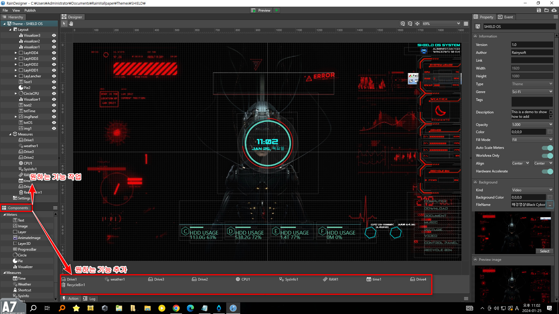Click the theme icon beside SHIELD OS name
This screenshot has width=559, height=314.
pyautogui.click(x=477, y=26)
